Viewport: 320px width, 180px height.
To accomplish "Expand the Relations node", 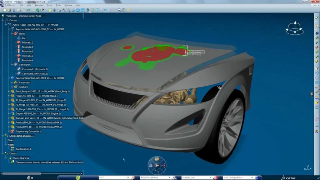I will pos(12,87).
